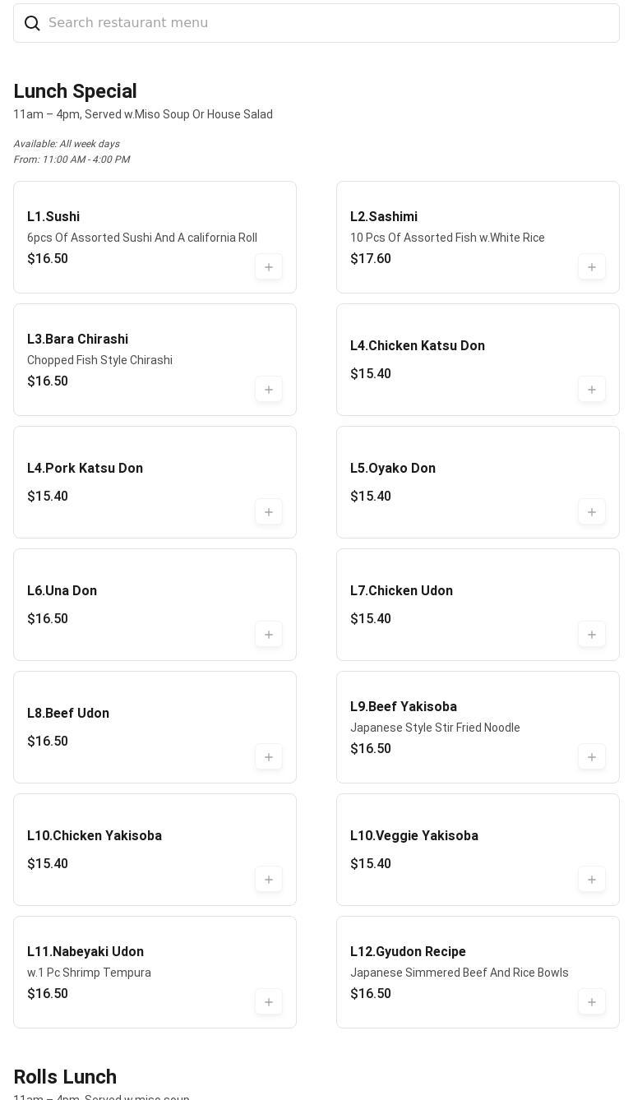Open the L1.Sushi item title
Image resolution: width=633 pixels, height=1100 pixels.
[x=53, y=217]
